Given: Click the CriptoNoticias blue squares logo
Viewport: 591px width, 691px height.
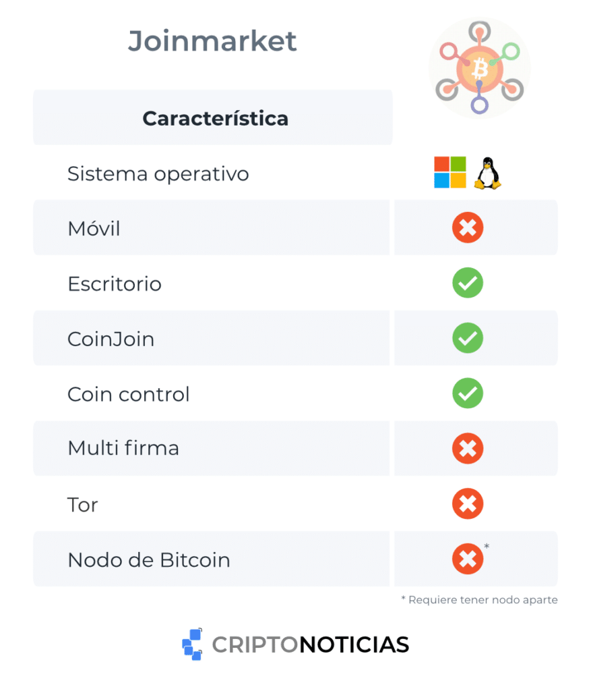Looking at the screenshot, I should click(192, 644).
